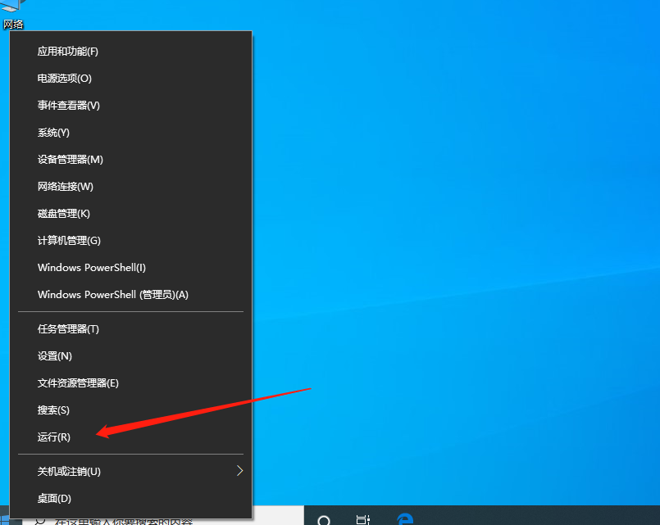Image resolution: width=660 pixels, height=525 pixels.
Task: Launch 计算机管理(G)
Action: pos(69,241)
